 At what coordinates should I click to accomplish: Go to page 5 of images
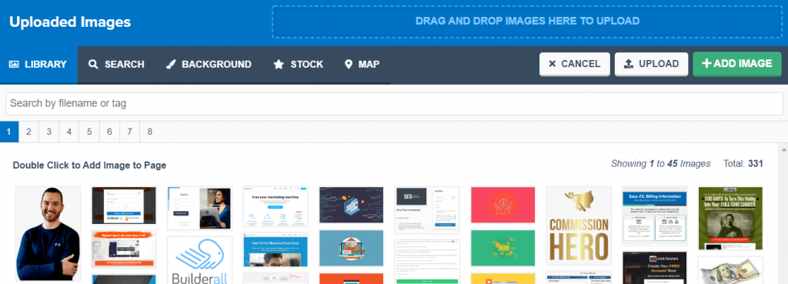(x=89, y=132)
